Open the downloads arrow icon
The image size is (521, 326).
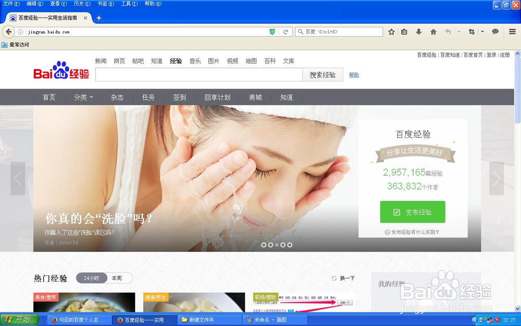point(419,32)
